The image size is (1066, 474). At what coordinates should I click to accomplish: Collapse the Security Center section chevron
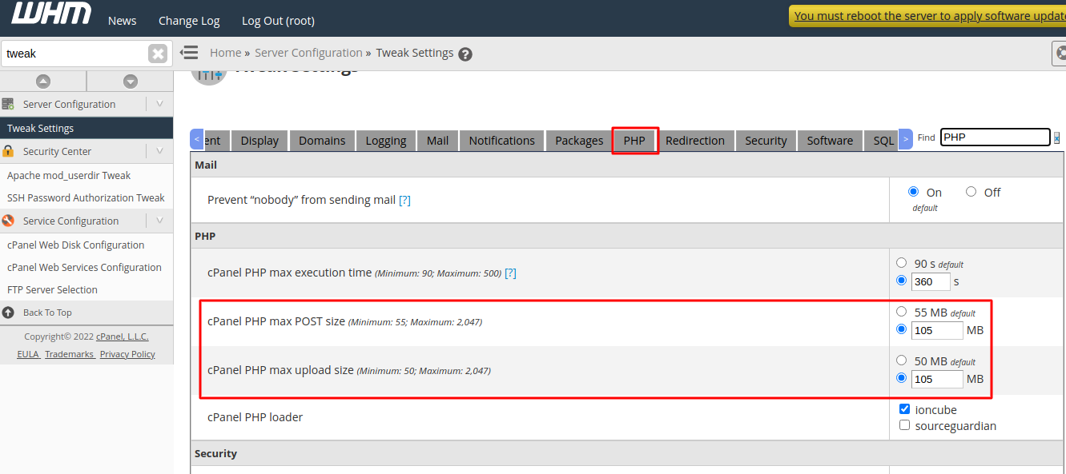pyautogui.click(x=159, y=151)
